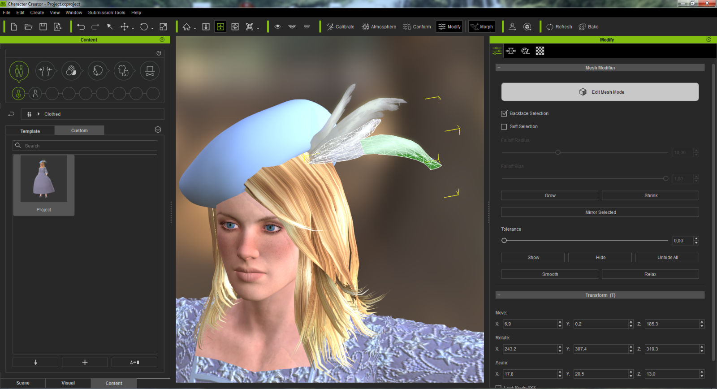717x389 pixels.
Task: Switch to the Template tab
Action: tap(30, 131)
